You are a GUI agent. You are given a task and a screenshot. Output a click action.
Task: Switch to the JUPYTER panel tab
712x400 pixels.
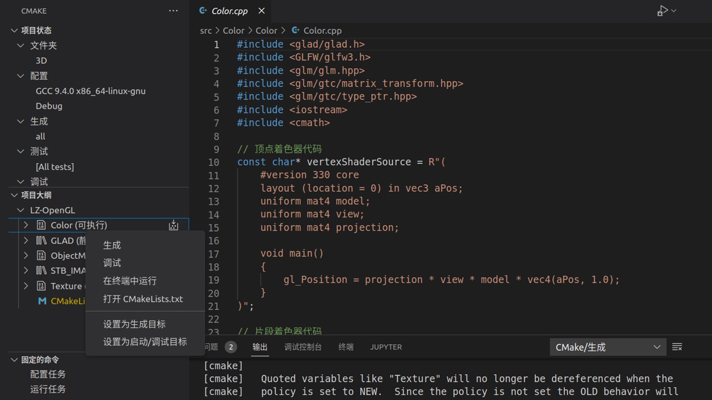click(x=386, y=347)
